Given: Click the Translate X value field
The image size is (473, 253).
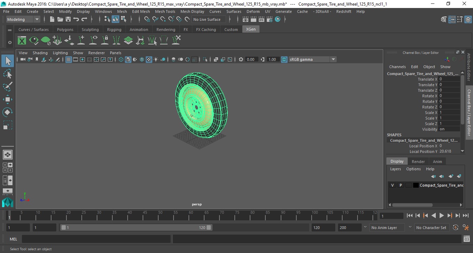Looking at the screenshot, I should point(449,79).
